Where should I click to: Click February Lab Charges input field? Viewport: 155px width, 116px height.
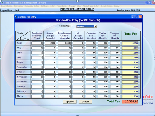78,91
